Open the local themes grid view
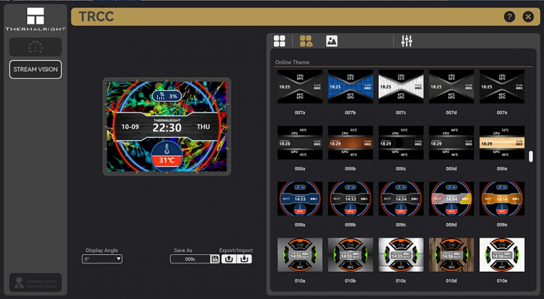The height and width of the screenshot is (299, 544). coord(279,41)
